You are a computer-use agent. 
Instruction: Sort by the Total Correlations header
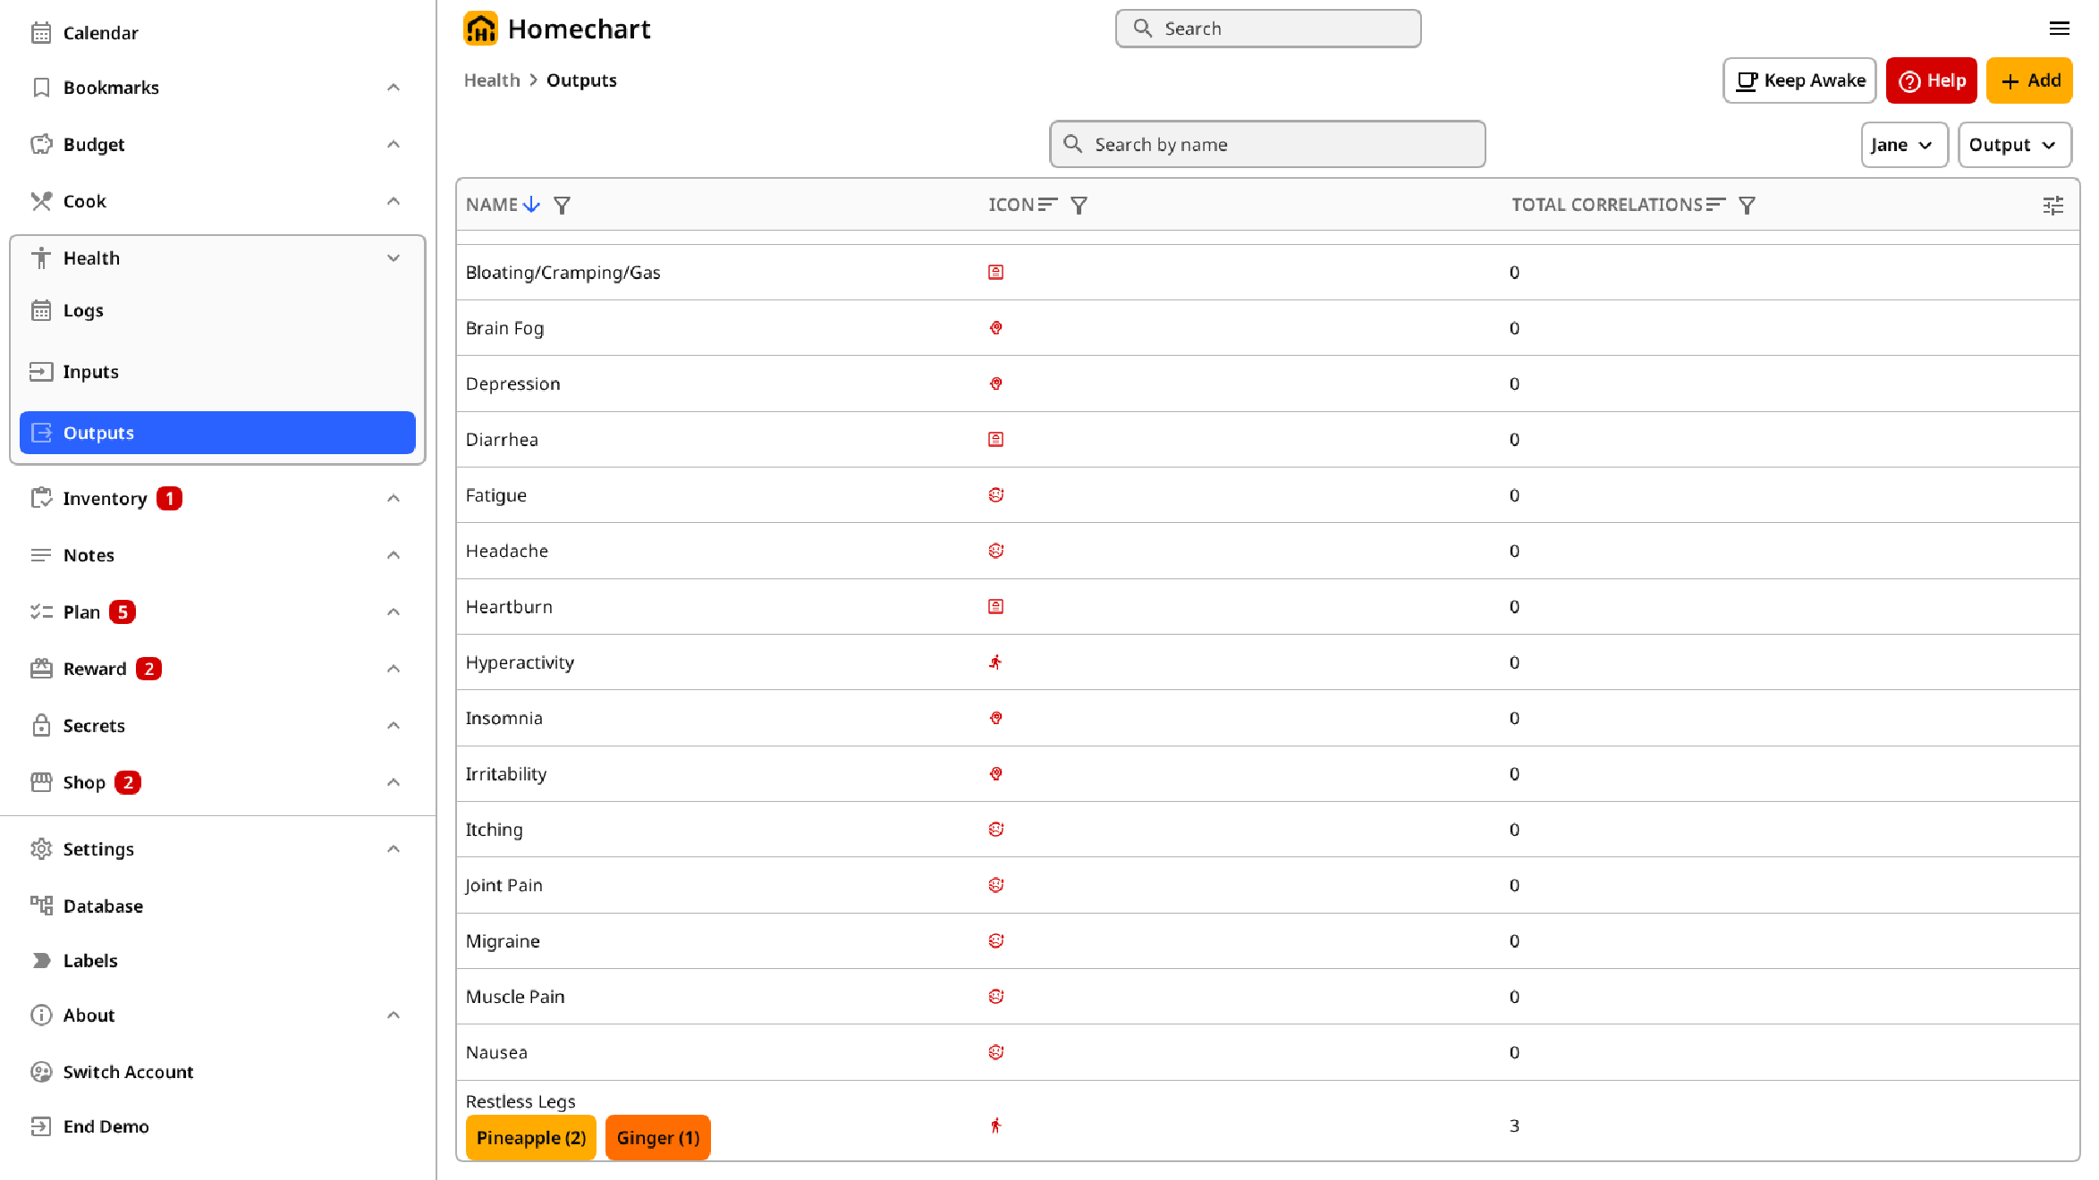click(x=1607, y=205)
